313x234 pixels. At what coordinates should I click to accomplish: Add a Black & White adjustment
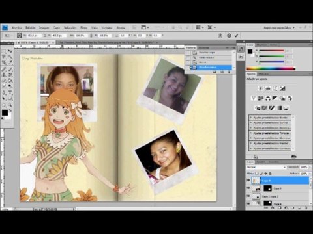(275, 98)
